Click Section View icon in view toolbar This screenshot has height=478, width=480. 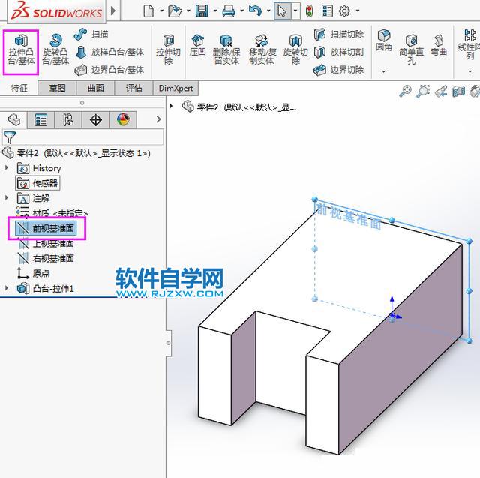458,91
